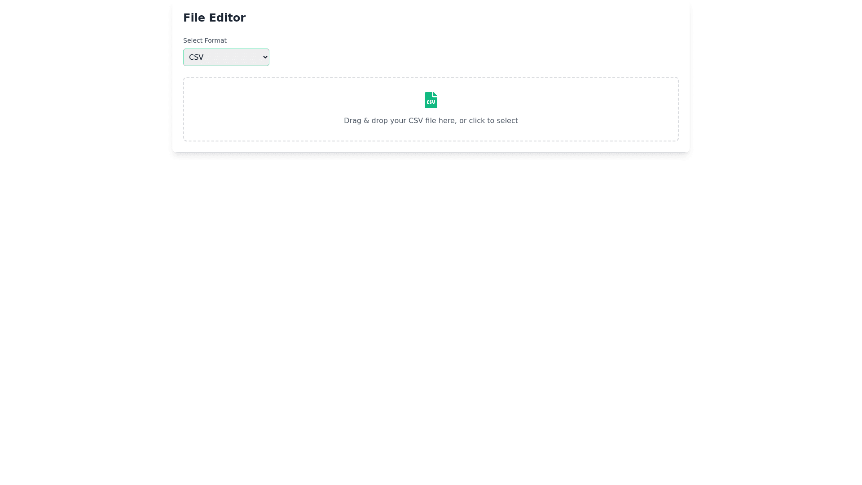Click the word 'Format' above the dropdown
The image size is (862, 485).
[x=215, y=40]
